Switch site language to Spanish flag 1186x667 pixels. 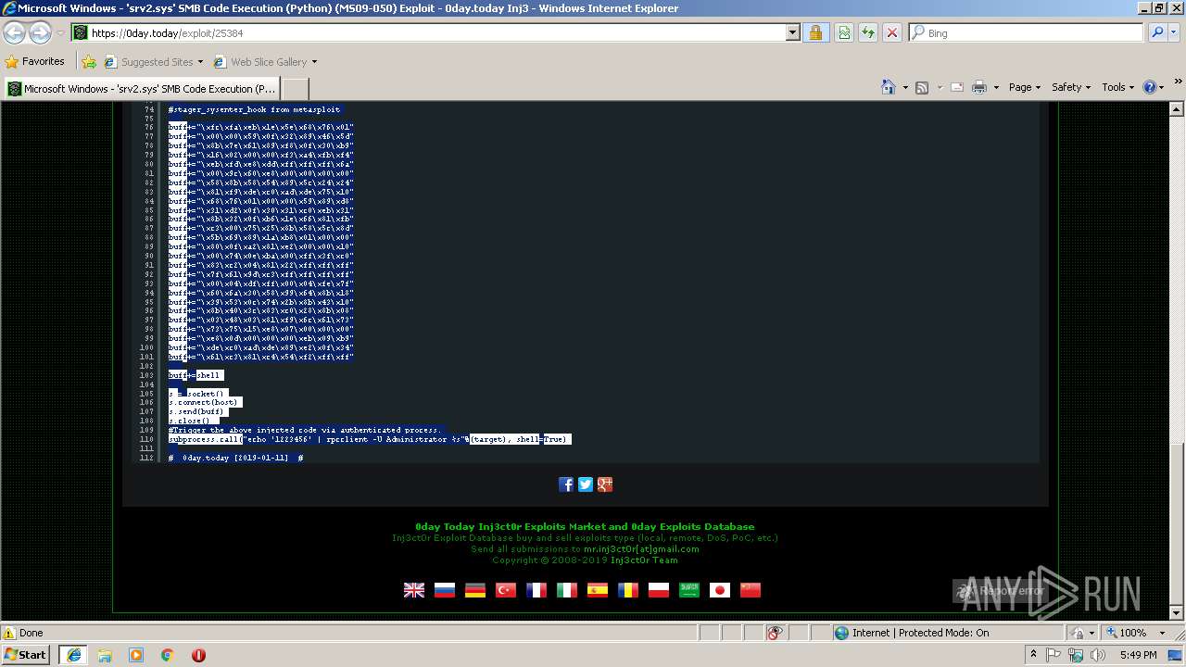pyautogui.click(x=598, y=590)
